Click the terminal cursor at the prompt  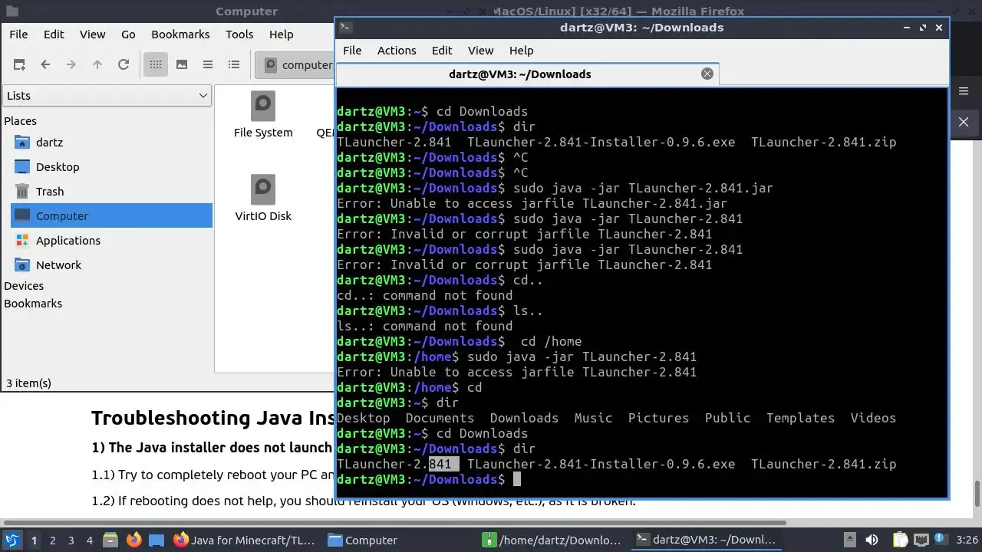(x=517, y=479)
